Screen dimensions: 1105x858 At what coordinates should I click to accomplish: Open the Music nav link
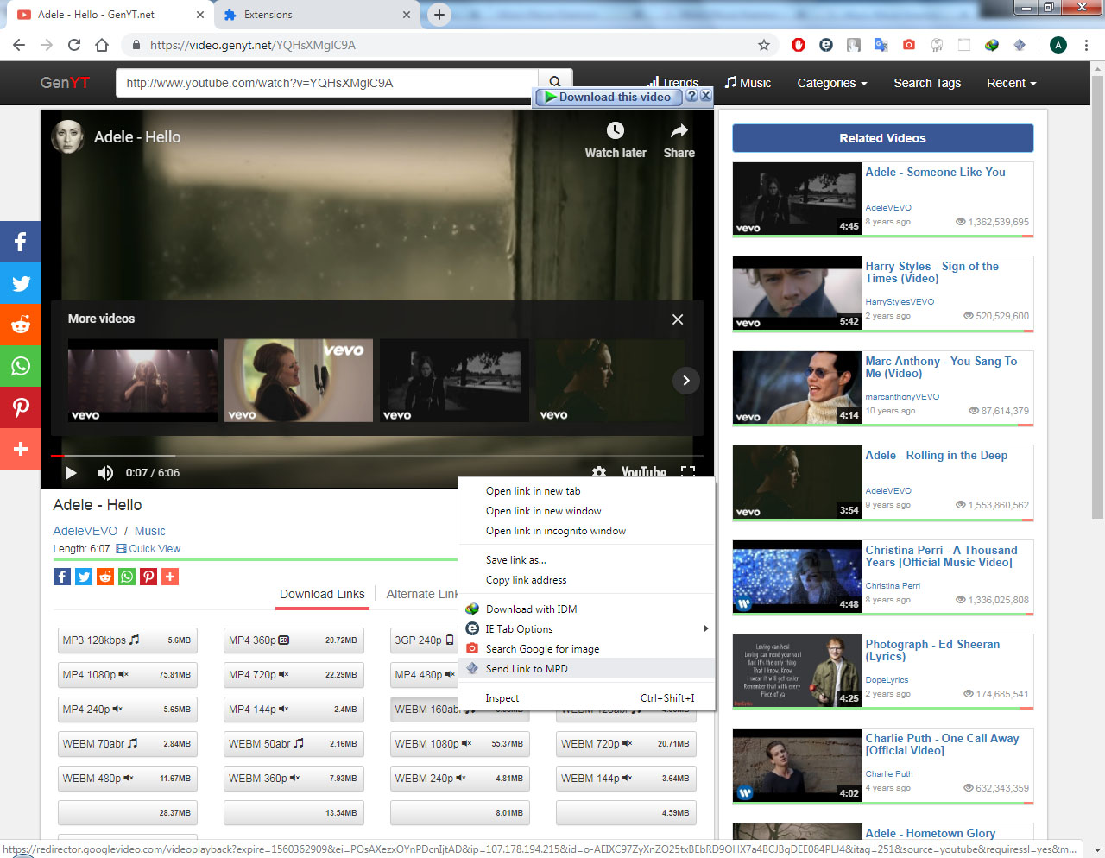[748, 83]
